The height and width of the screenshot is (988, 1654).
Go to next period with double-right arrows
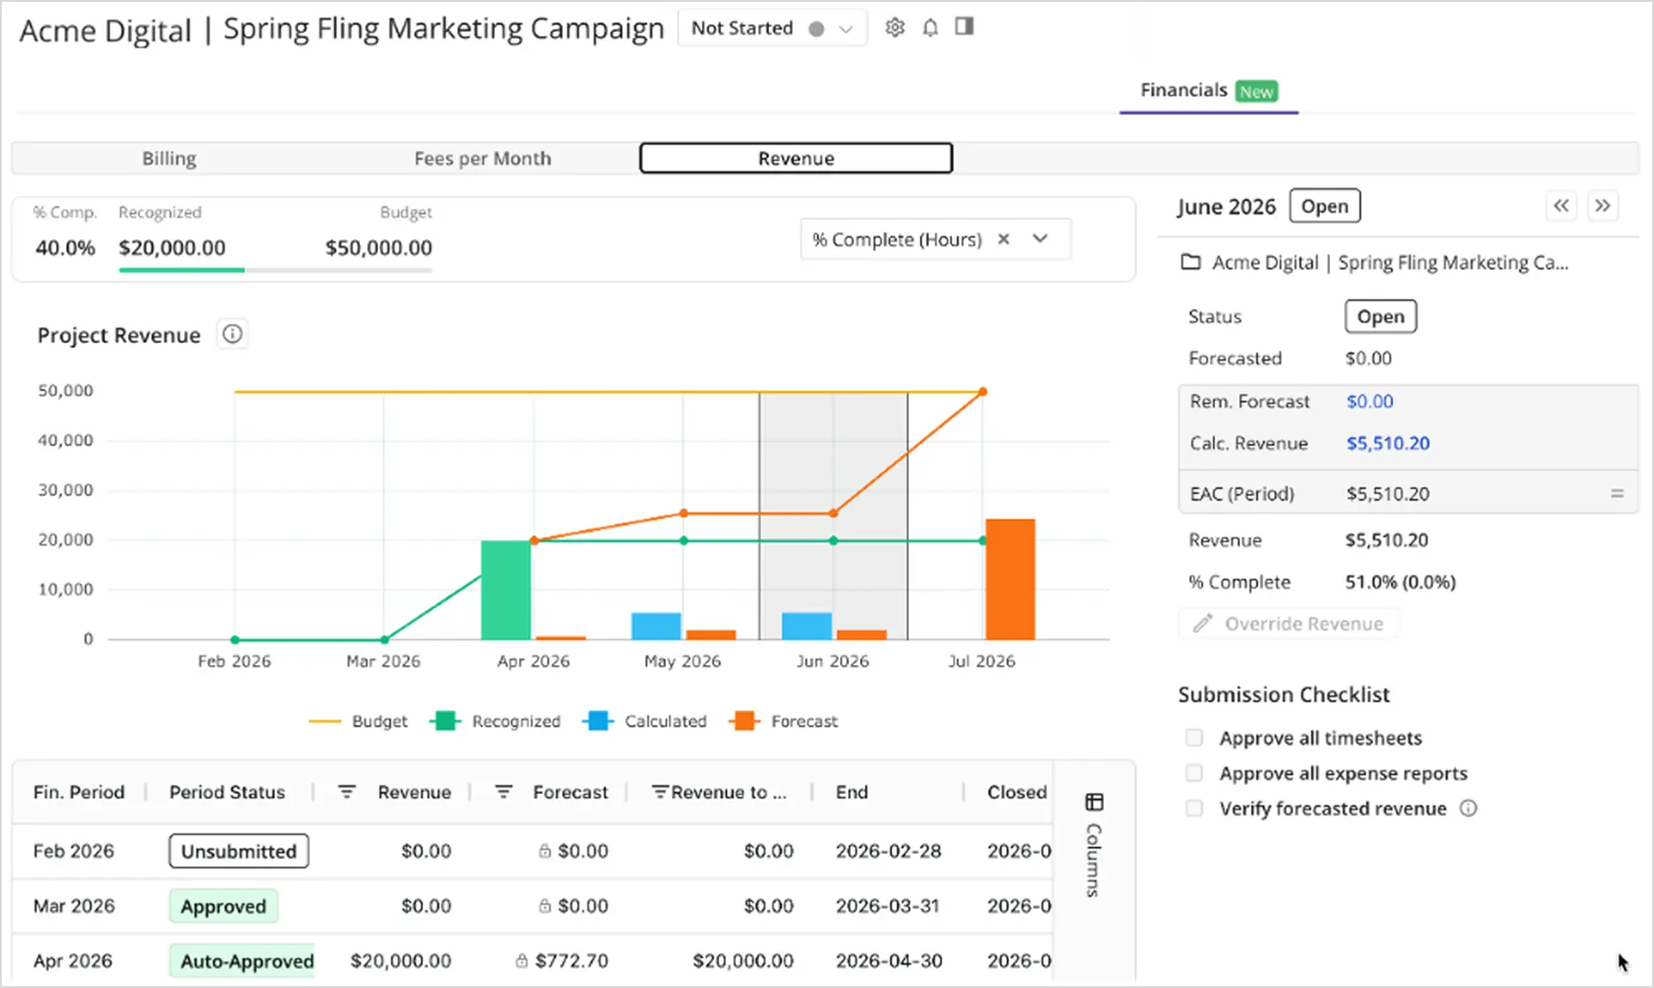click(1602, 205)
